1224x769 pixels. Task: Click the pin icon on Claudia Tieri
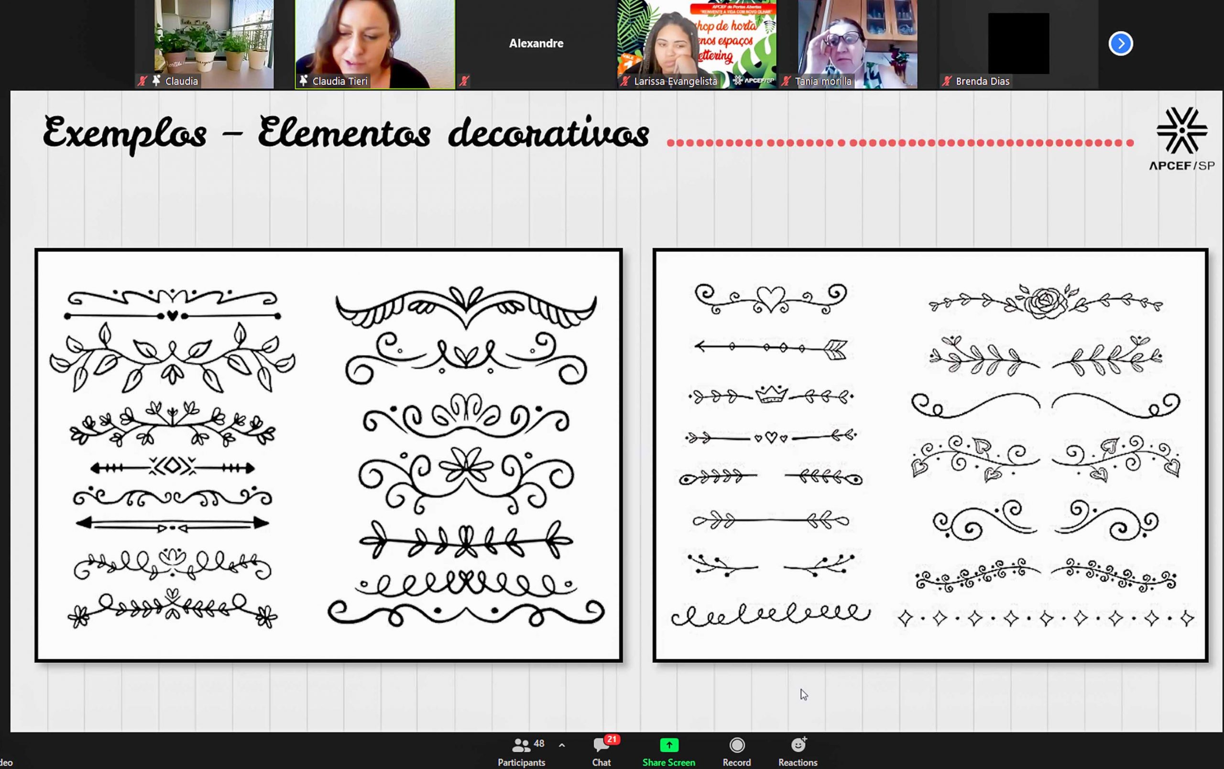pos(304,81)
